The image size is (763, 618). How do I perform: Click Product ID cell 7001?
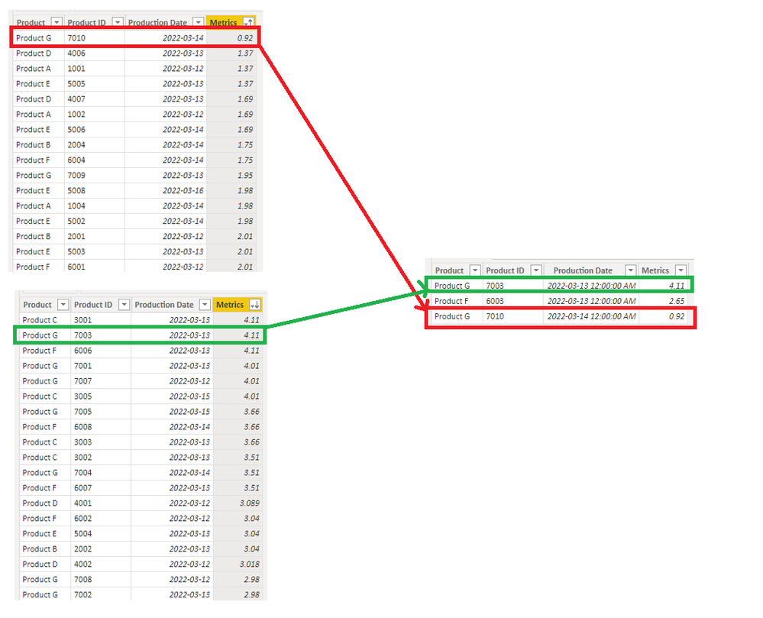(x=82, y=366)
